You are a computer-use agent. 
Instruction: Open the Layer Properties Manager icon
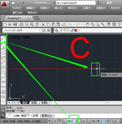56,30
